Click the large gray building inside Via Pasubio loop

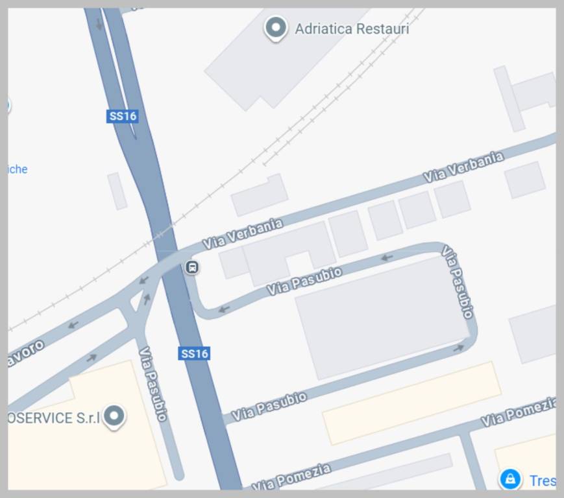click(382, 317)
